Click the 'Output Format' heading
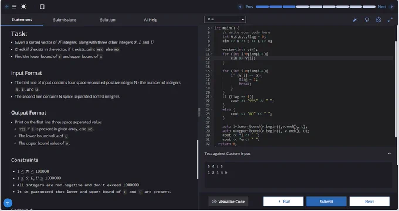This screenshot has width=399, height=211. [x=29, y=113]
